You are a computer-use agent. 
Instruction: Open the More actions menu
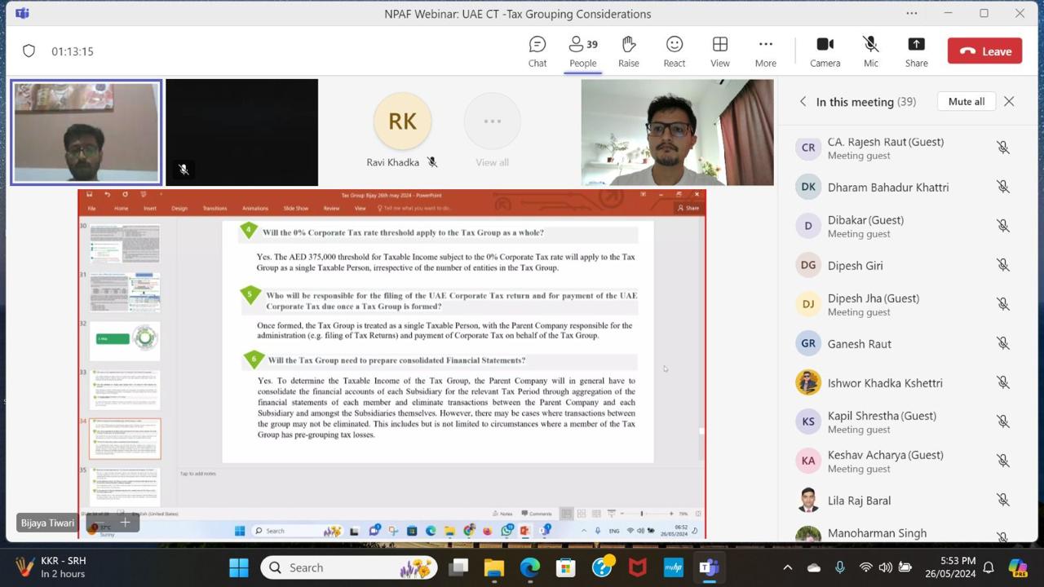tap(765, 51)
